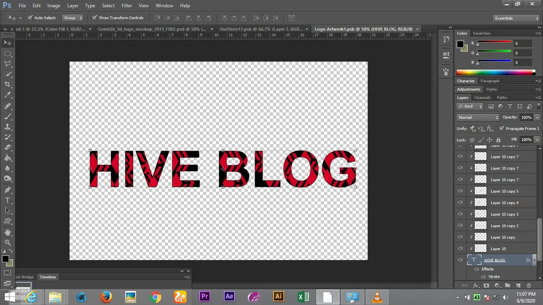
Task: Select the Brush tool
Action: (8, 116)
